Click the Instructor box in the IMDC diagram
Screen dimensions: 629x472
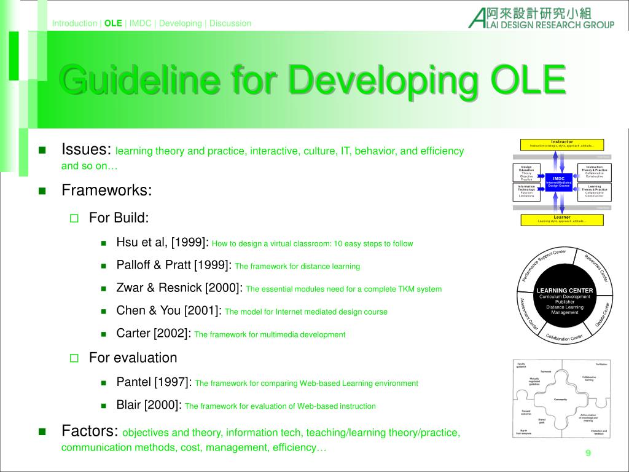(x=562, y=144)
